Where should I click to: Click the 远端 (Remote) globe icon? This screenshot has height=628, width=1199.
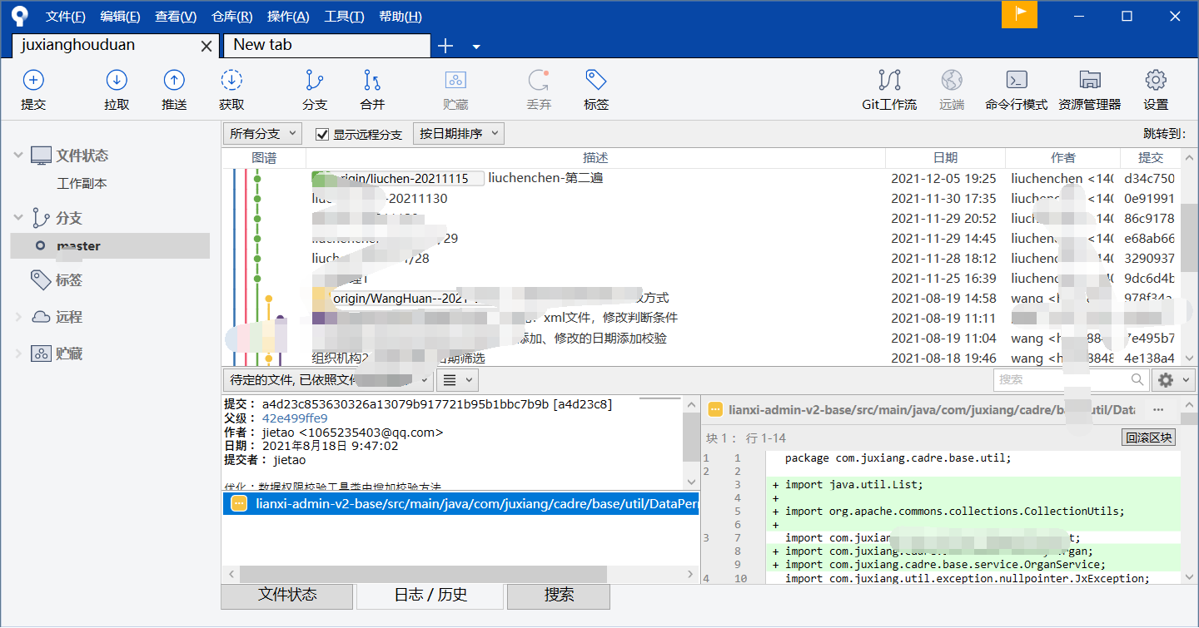(952, 81)
